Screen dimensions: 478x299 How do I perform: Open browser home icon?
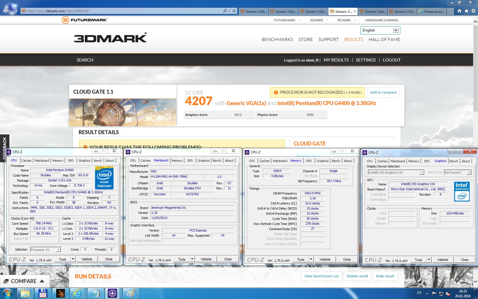459,11
